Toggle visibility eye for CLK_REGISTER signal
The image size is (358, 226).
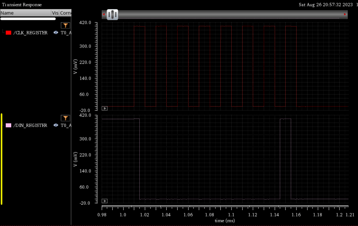click(x=56, y=33)
